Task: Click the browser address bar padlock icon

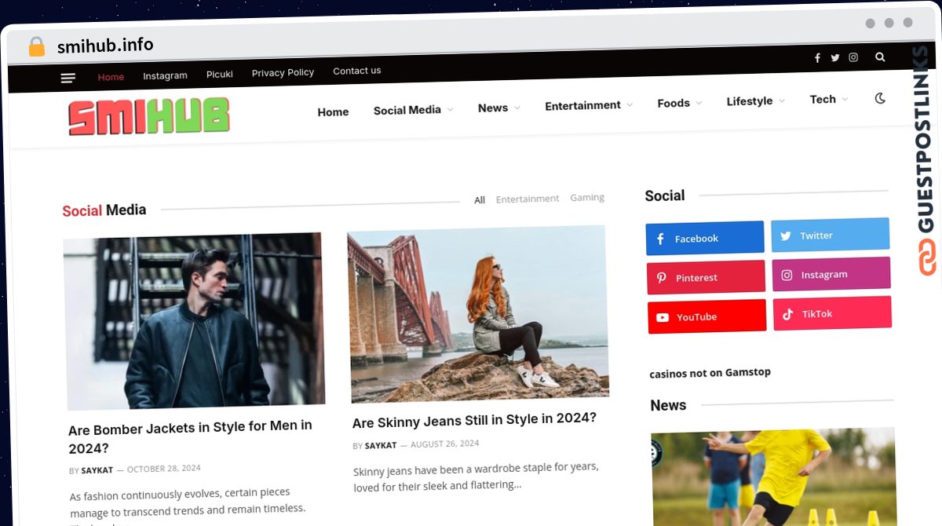Action: tap(36, 47)
